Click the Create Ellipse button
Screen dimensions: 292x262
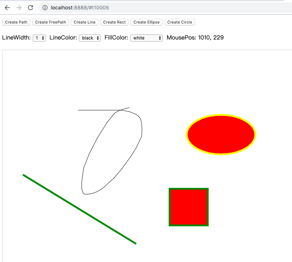click(x=146, y=22)
